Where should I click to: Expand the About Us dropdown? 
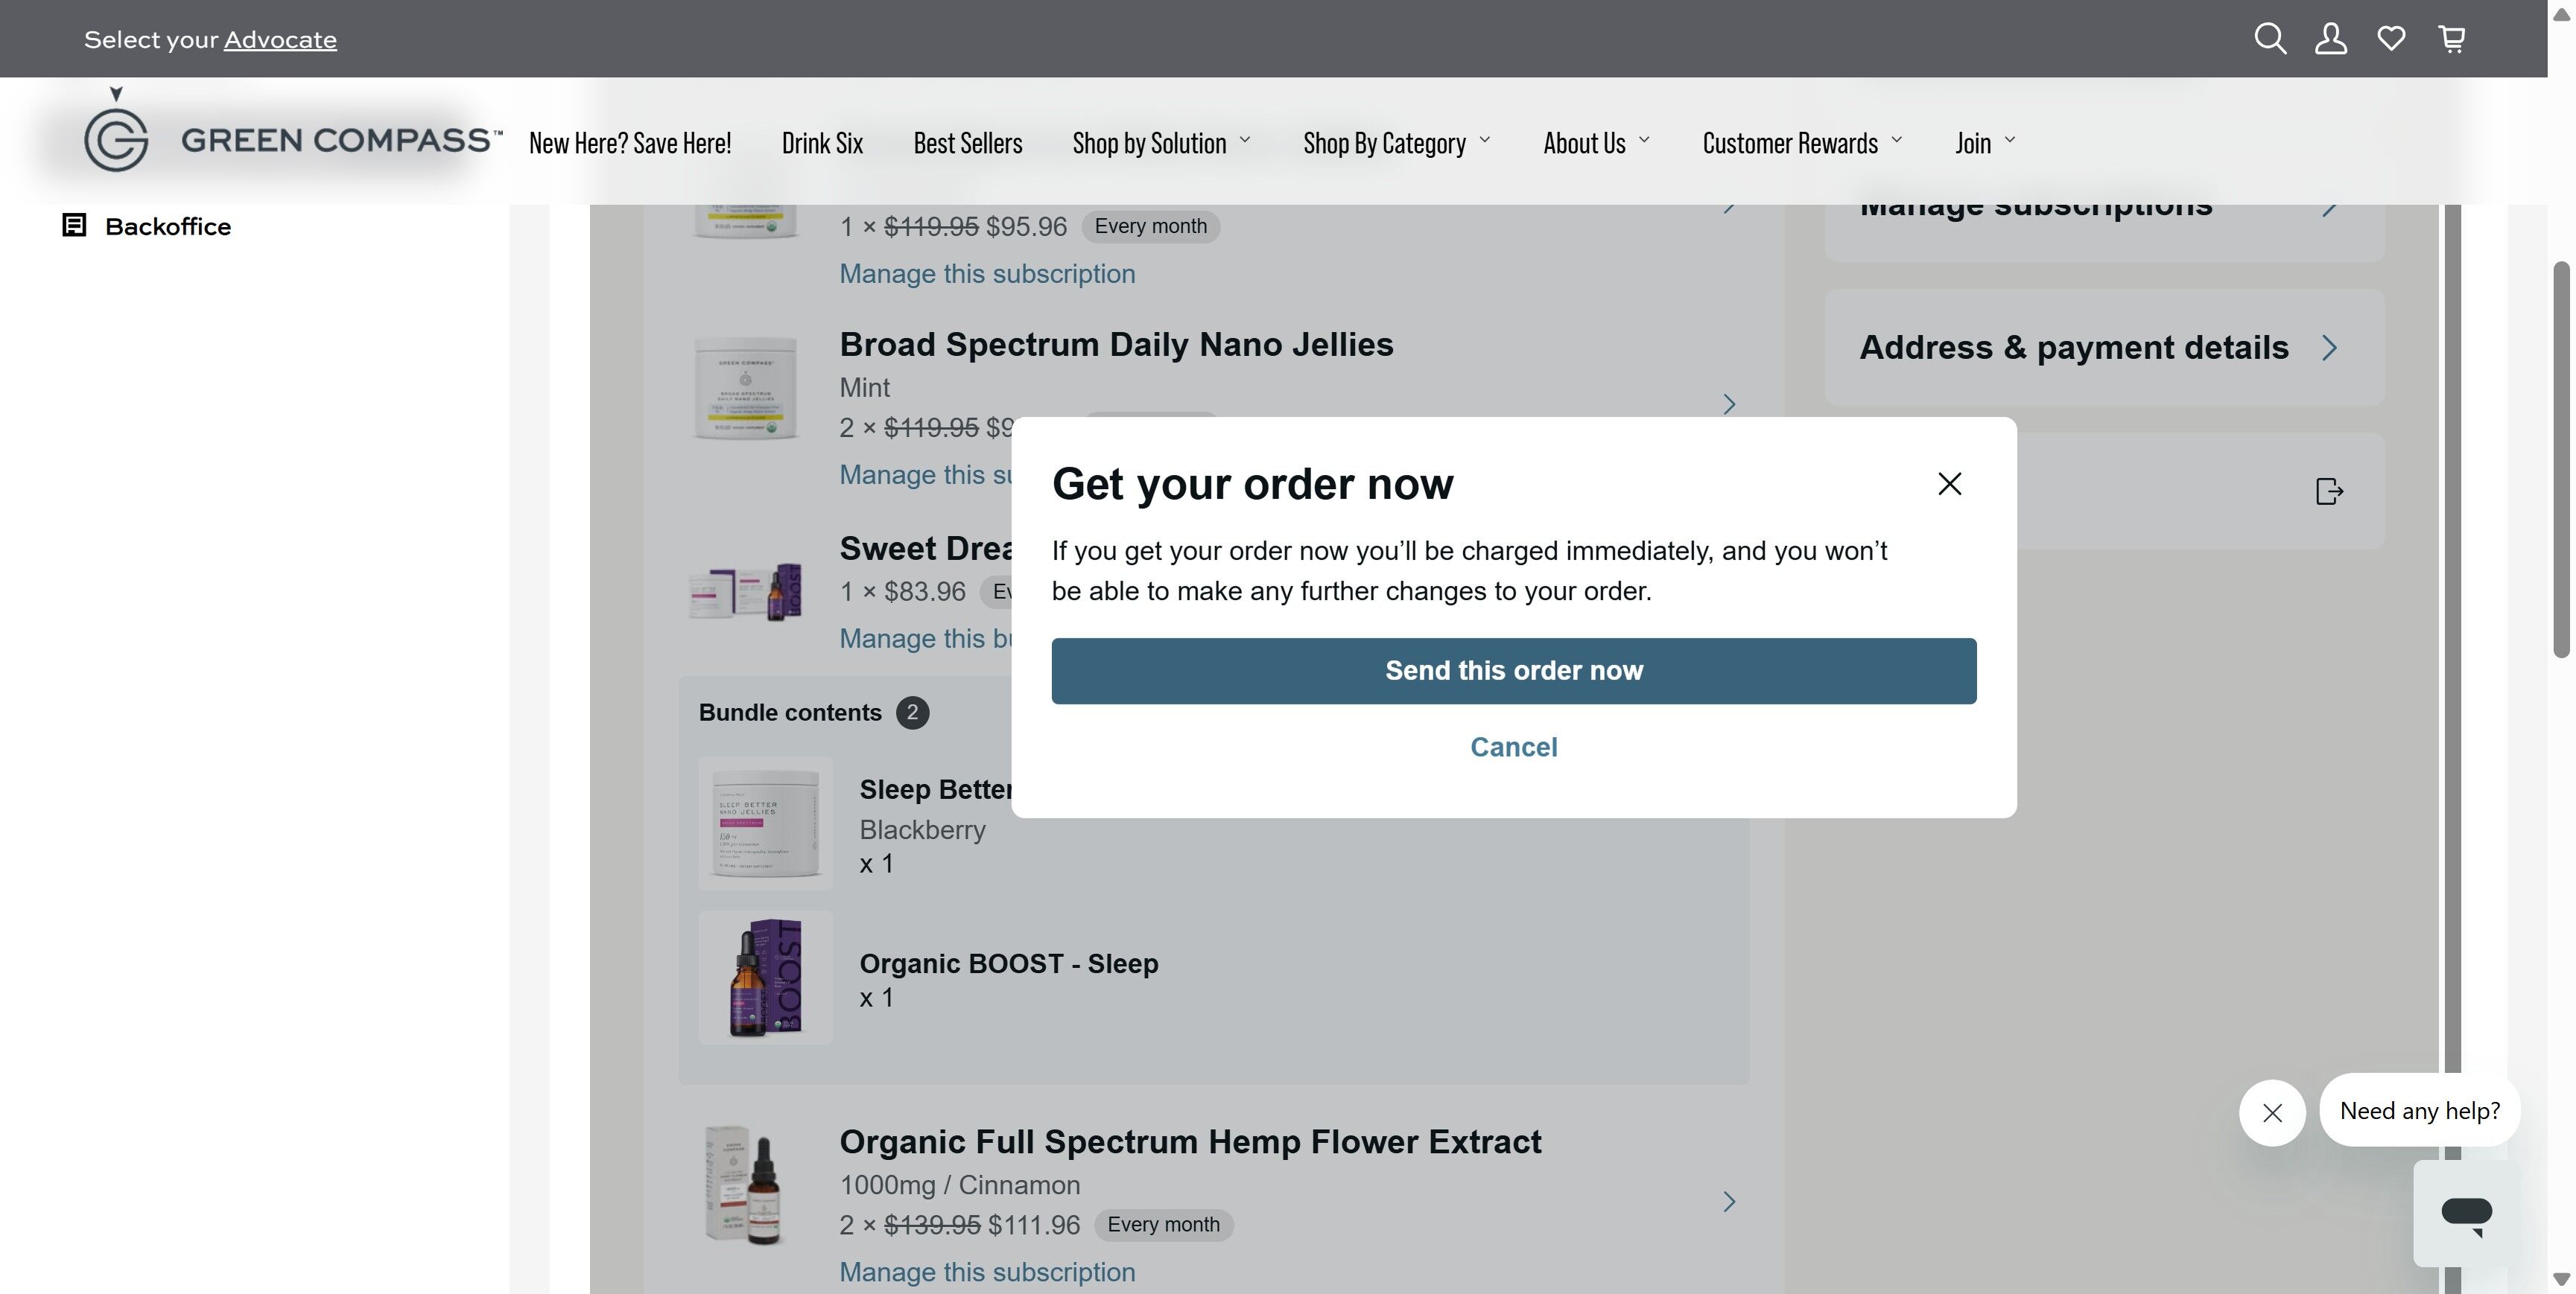coord(1596,143)
